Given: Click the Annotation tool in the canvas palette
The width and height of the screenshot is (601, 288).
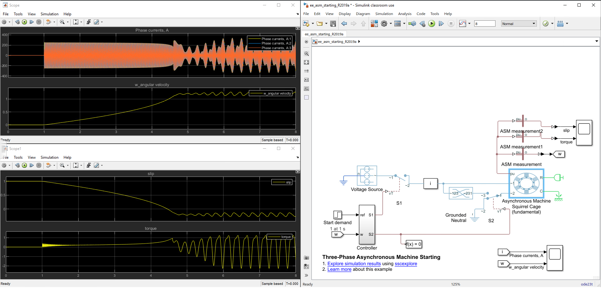Looking at the screenshot, I should [x=306, y=80].
